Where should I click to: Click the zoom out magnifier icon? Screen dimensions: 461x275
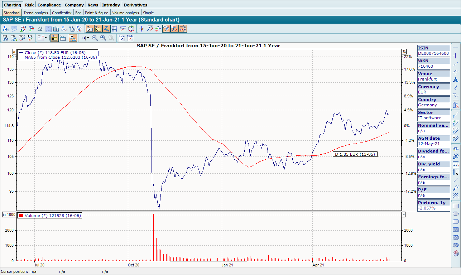pos(95,38)
